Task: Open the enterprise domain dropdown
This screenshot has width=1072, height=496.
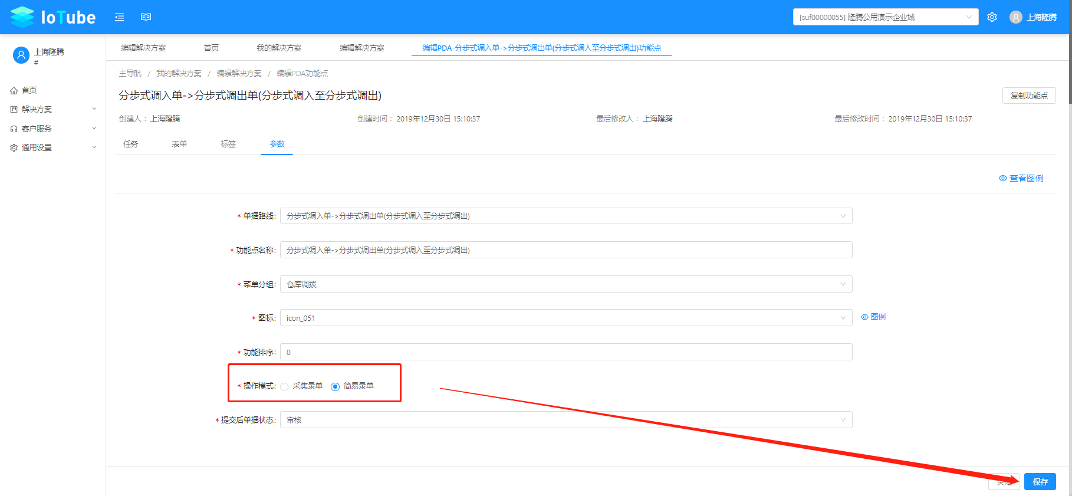Action: [886, 17]
